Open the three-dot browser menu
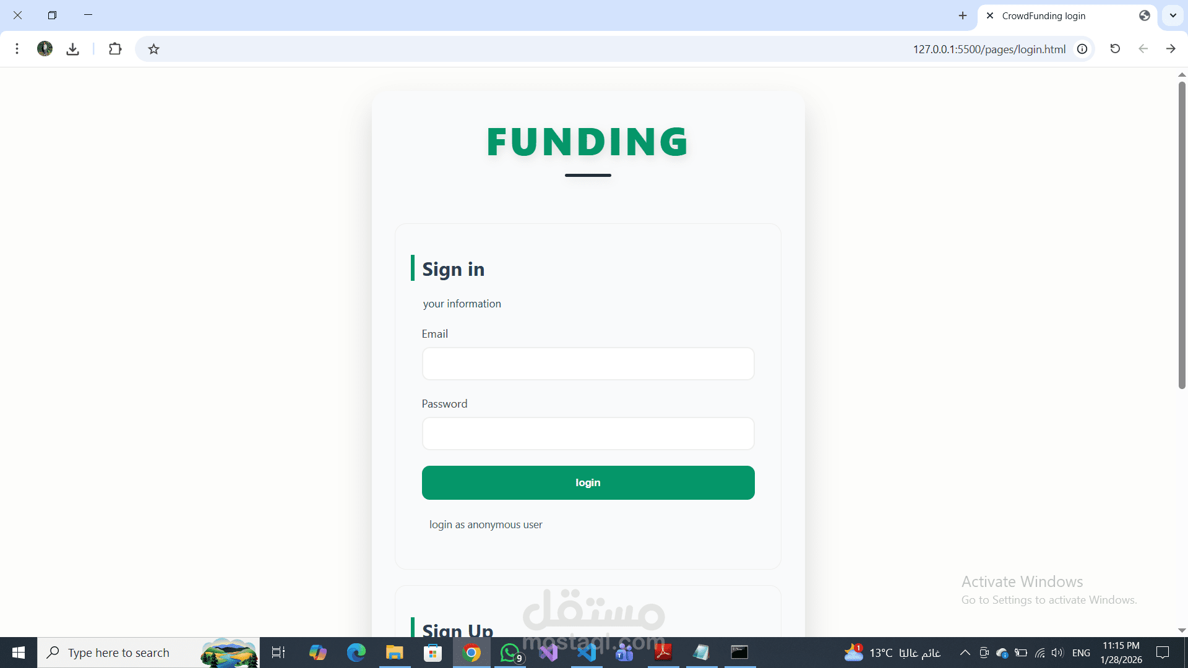Viewport: 1188px width, 668px height. pyautogui.click(x=17, y=49)
